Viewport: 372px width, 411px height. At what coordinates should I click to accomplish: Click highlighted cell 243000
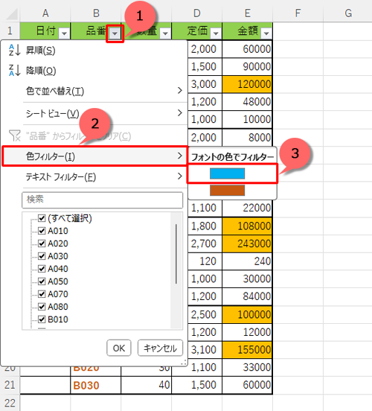pos(247,243)
